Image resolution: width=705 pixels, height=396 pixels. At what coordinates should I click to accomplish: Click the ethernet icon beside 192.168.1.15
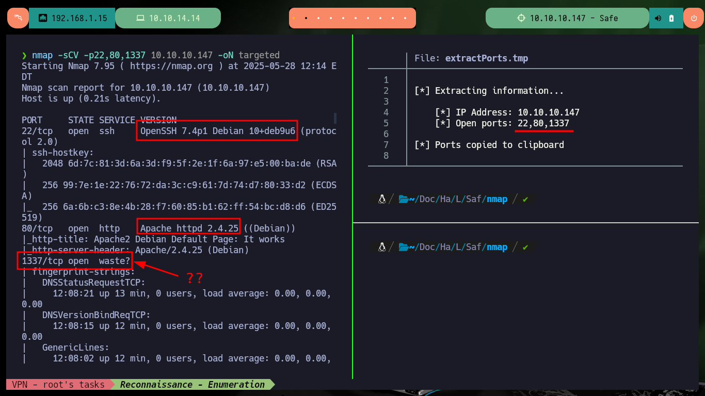[43, 18]
